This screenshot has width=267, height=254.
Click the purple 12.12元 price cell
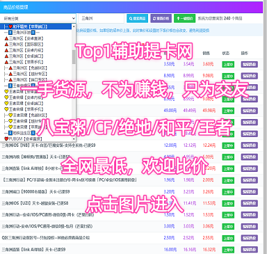click(190, 145)
